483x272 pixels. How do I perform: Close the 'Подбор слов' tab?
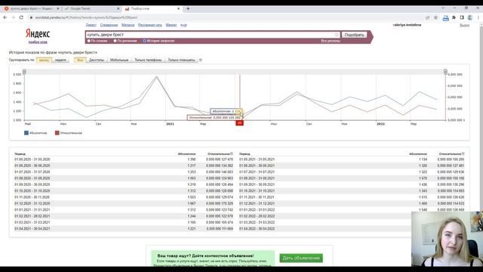pos(178,8)
